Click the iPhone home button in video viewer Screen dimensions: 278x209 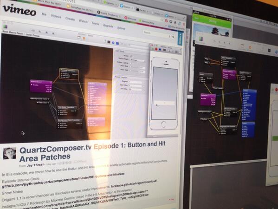(164, 124)
